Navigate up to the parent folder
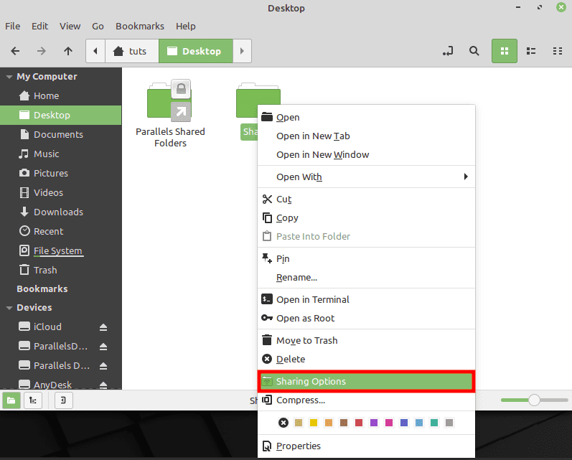 [68, 51]
